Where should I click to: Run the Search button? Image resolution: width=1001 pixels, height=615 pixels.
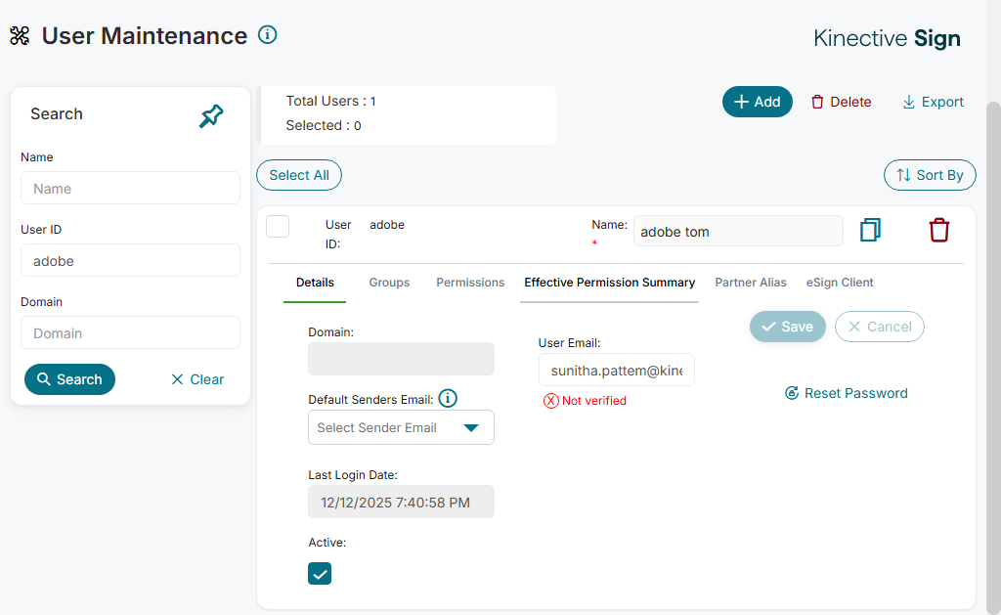pos(69,379)
